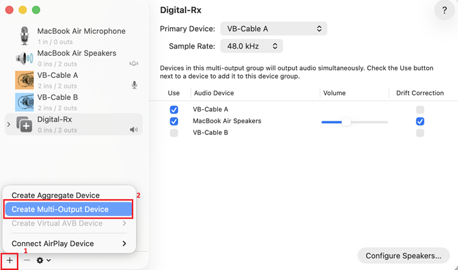
Task: Select the MacBook Air Microphone device icon
Action: coord(25,36)
